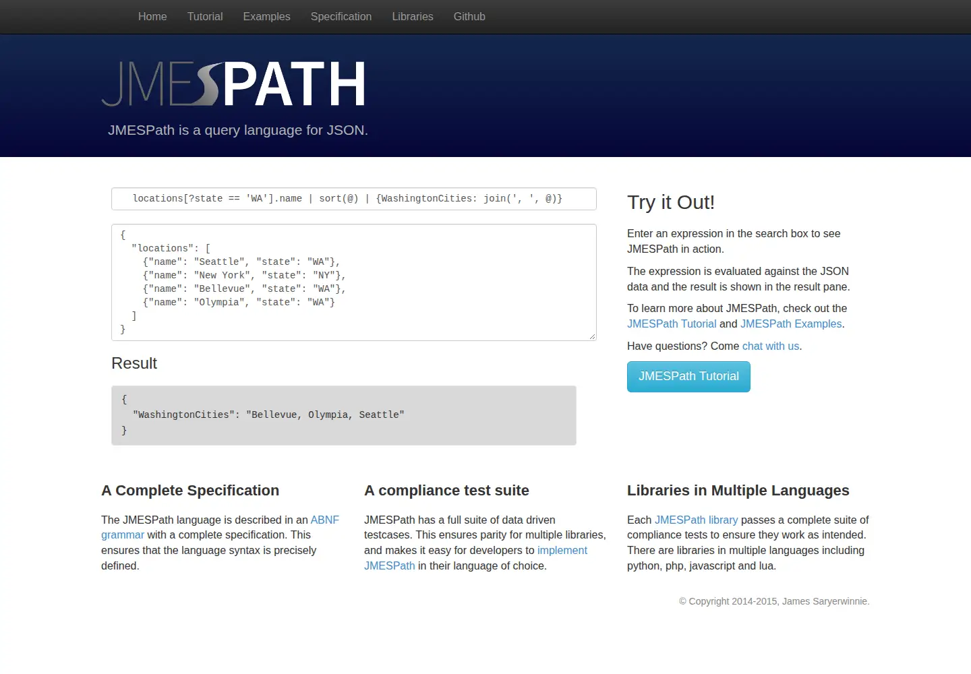971x674 pixels.
Task: Open the JMESPath Examples link
Action: (791, 324)
